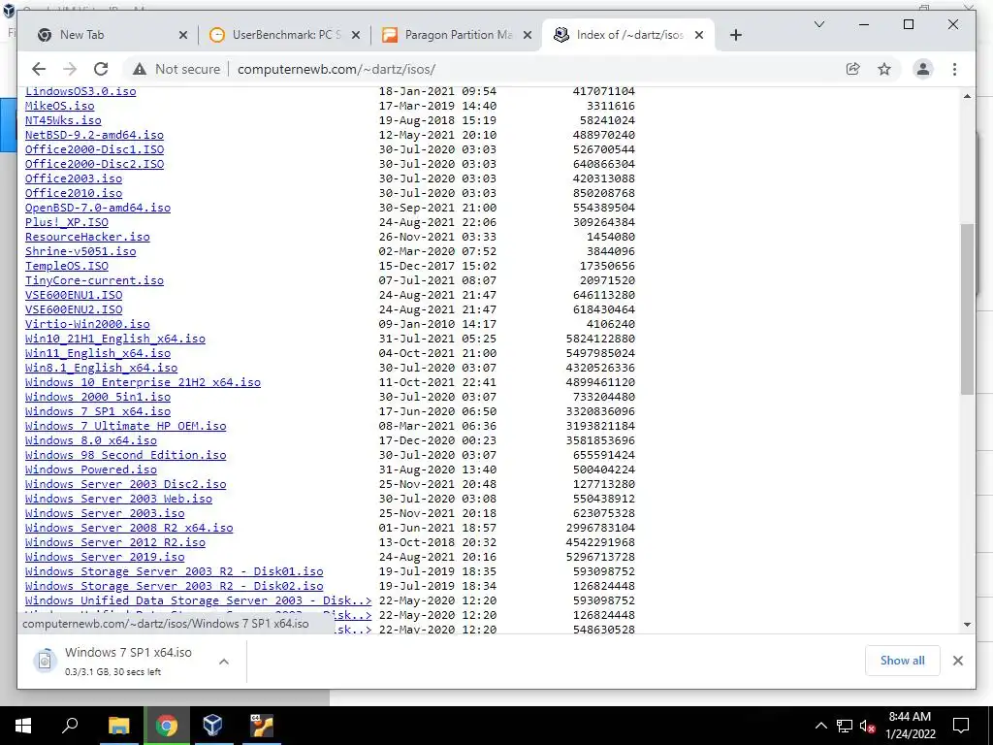Click the Not secure warning icon
The height and width of the screenshot is (745, 993).
pos(140,69)
